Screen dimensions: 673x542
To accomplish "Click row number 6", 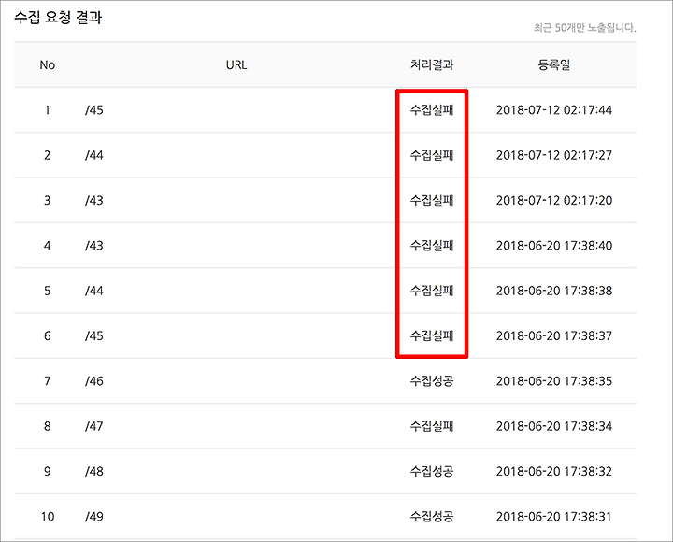I will tap(48, 336).
